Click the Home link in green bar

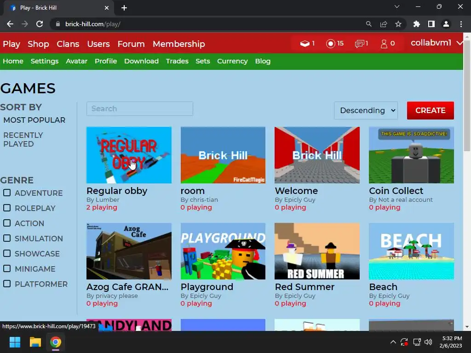13,61
